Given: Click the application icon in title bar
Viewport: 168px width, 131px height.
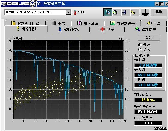Looking at the screenshot, I should [3, 4].
